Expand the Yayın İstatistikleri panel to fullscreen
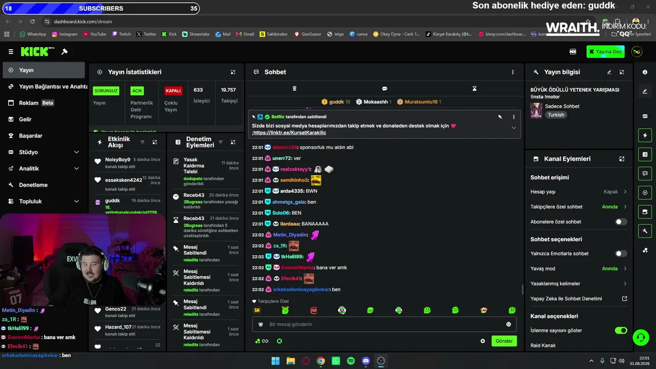Image resolution: width=656 pixels, height=369 pixels. click(x=233, y=72)
